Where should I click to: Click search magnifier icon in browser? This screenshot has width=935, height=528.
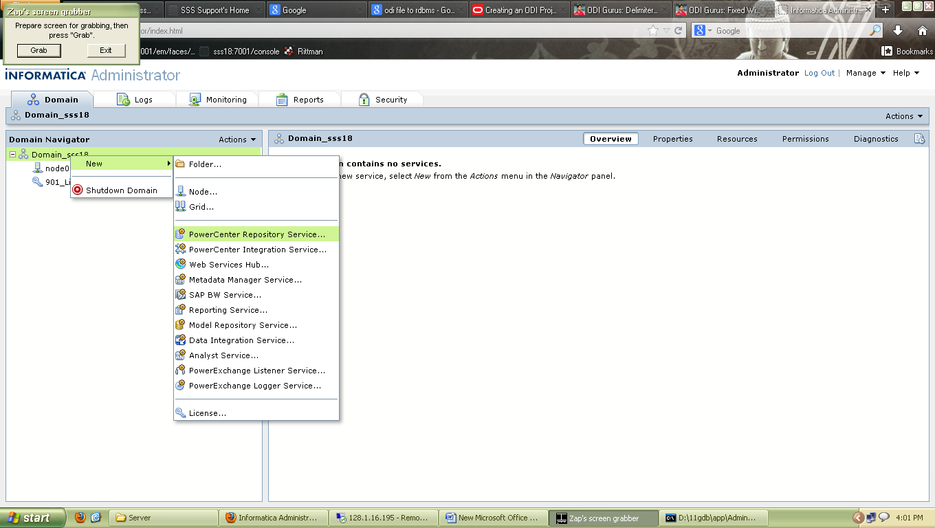coord(875,30)
